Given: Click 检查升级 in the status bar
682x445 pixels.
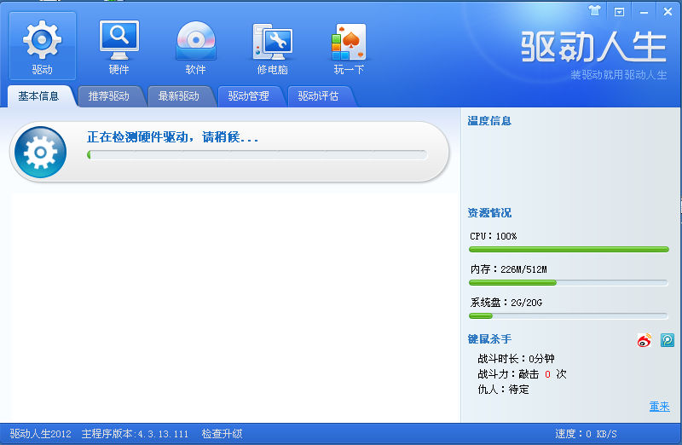Looking at the screenshot, I should (222, 434).
